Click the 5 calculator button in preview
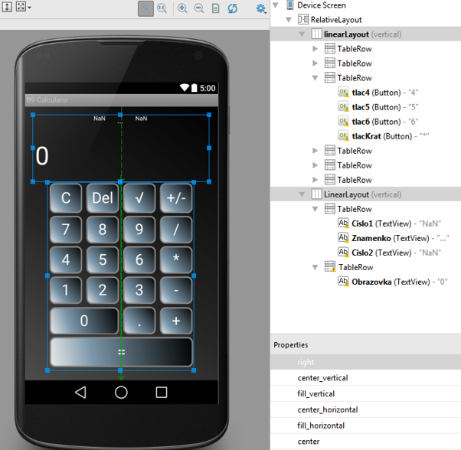 [103, 259]
